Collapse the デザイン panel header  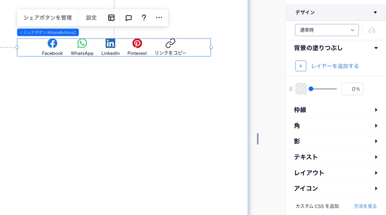[336, 13]
